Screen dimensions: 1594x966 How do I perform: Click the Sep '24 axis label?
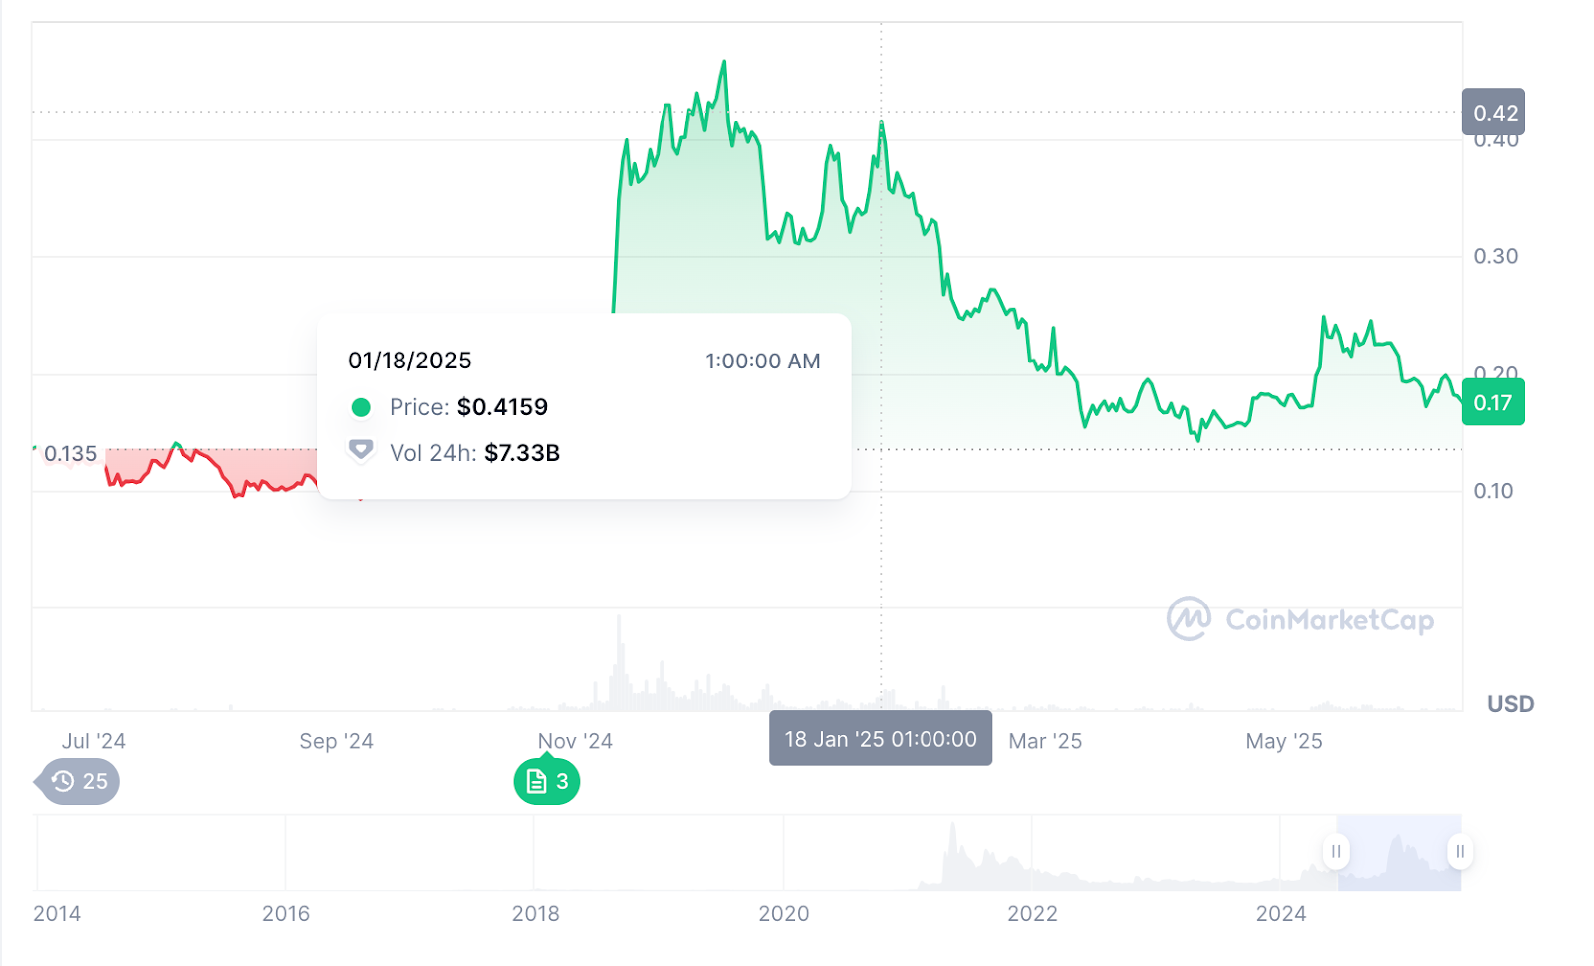pyautogui.click(x=336, y=741)
